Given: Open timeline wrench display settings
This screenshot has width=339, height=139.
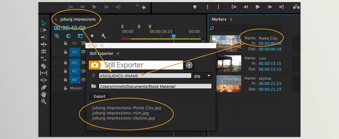Looking at the screenshot, I should pyautogui.click(x=103, y=36).
